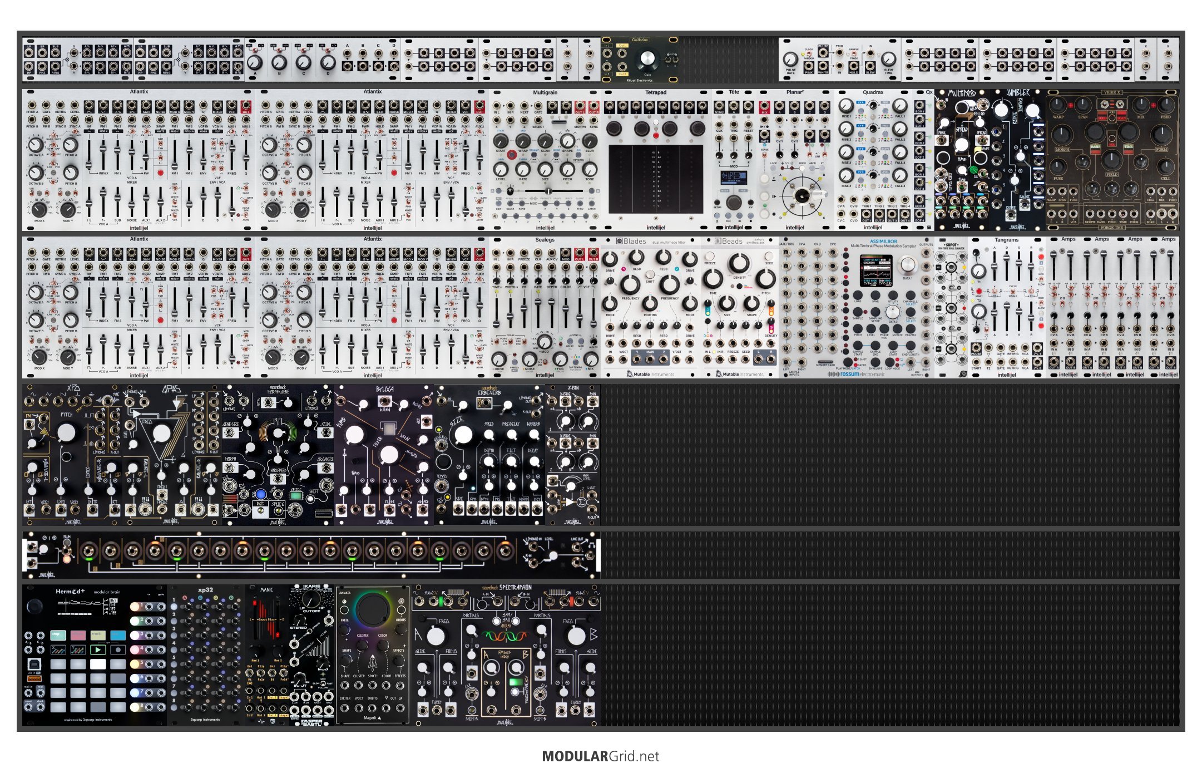Screen dimensions: 1202x768
Task: Click the OUT L jack on Multigrain
Action: click(580, 106)
